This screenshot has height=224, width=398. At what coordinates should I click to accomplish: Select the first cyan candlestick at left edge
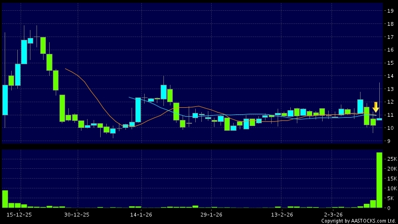tap(5, 100)
